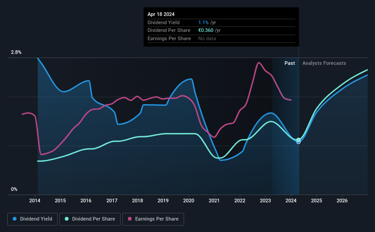
Task: Click the 2024 x-axis label
Action: click(x=291, y=200)
